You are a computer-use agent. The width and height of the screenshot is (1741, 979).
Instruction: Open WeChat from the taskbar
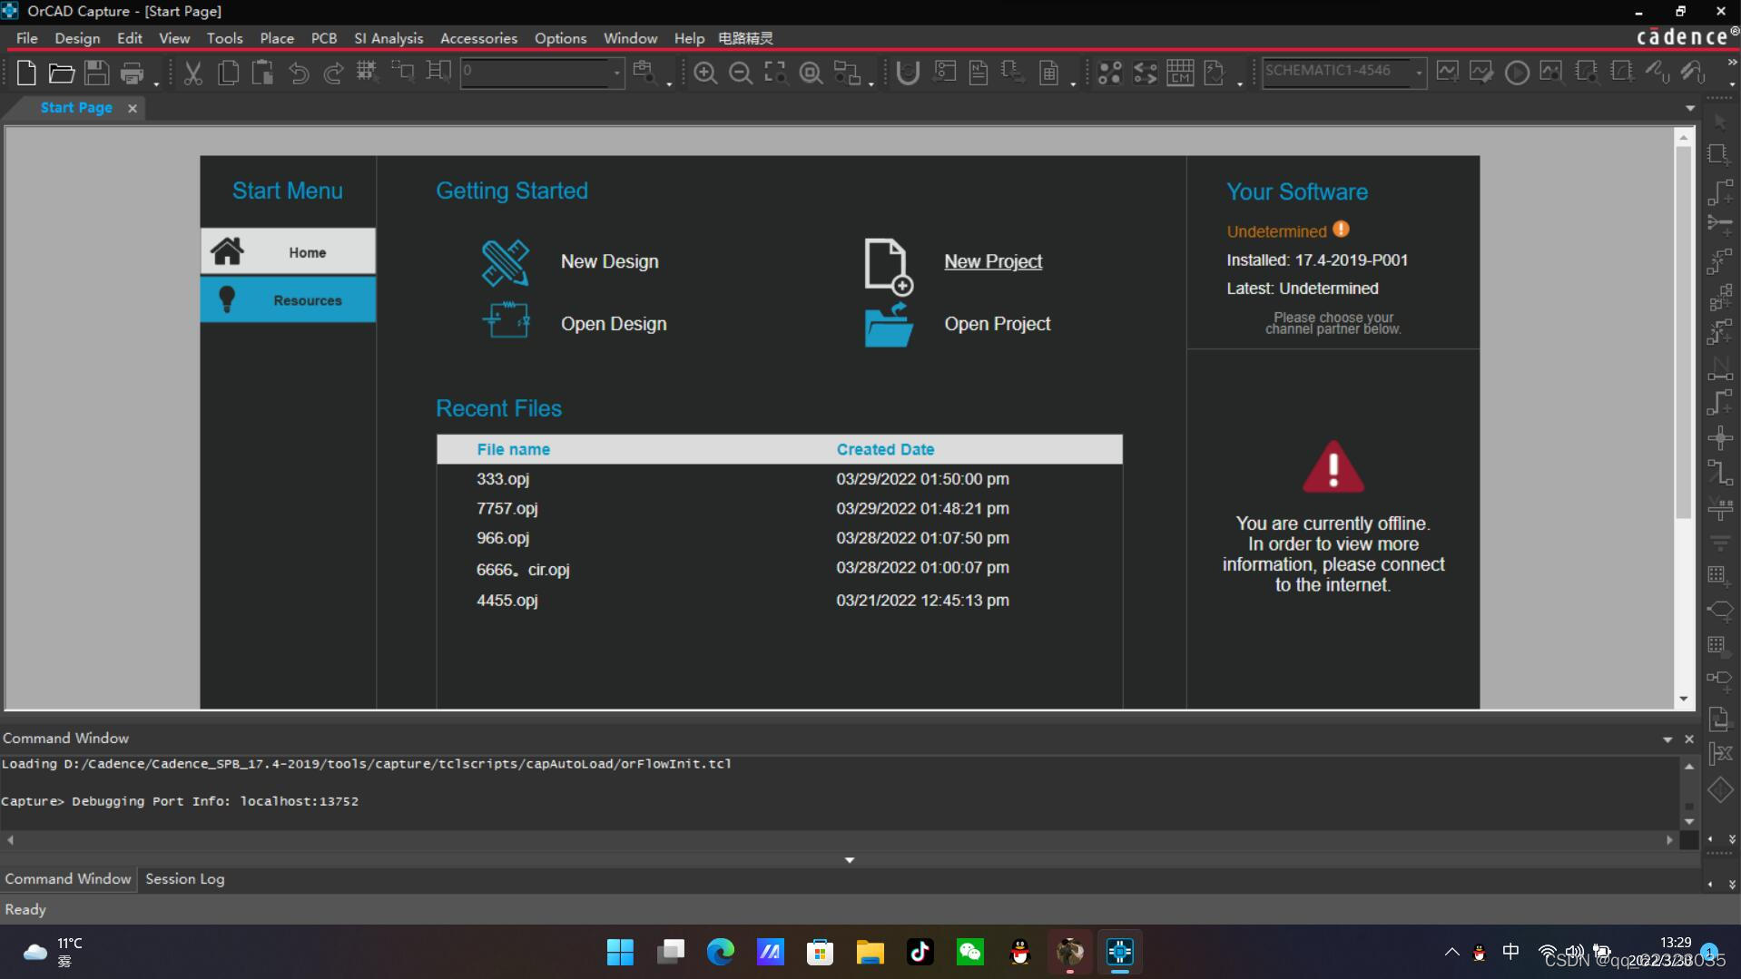click(970, 952)
